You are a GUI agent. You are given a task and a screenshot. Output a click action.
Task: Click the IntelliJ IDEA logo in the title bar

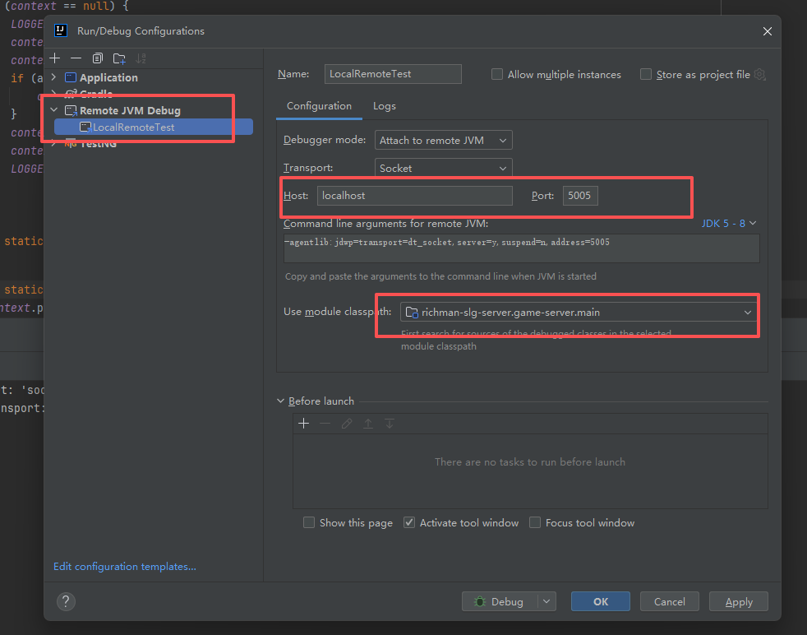(61, 31)
